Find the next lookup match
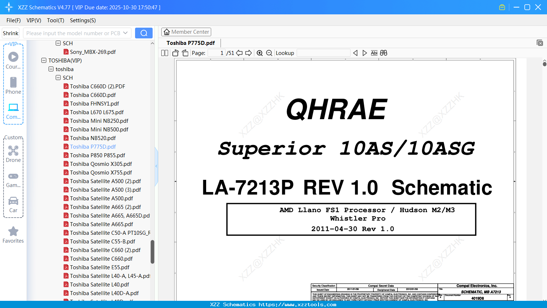The height and width of the screenshot is (308, 547). pos(365,53)
